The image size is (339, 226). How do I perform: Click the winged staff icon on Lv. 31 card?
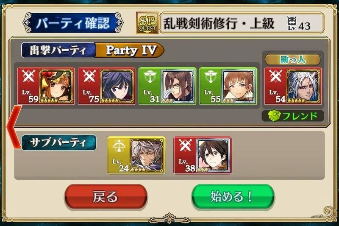click(x=150, y=77)
